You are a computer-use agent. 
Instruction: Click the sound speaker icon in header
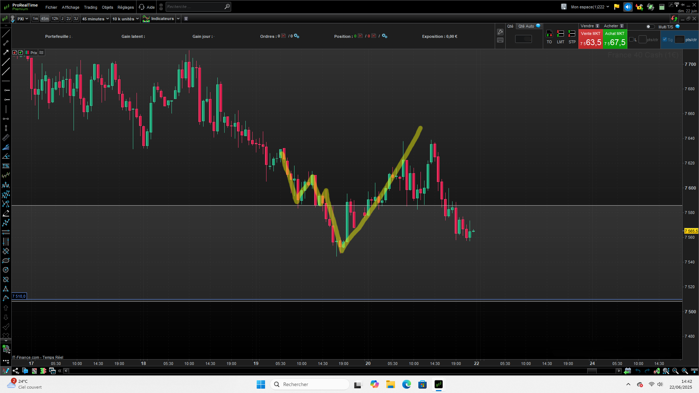coord(628,7)
